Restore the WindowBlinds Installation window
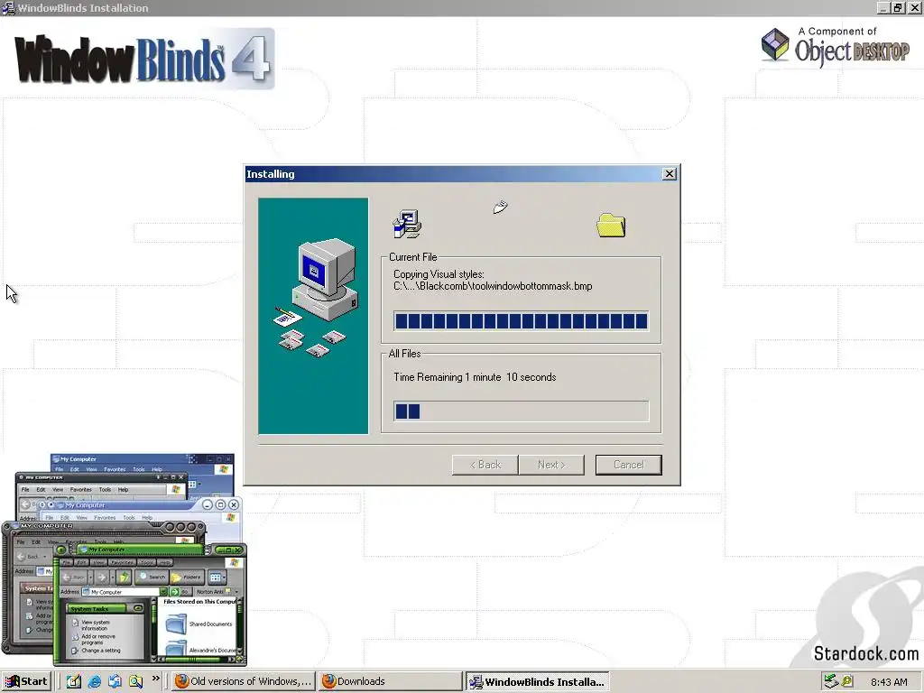The height and width of the screenshot is (693, 924). tap(898, 7)
